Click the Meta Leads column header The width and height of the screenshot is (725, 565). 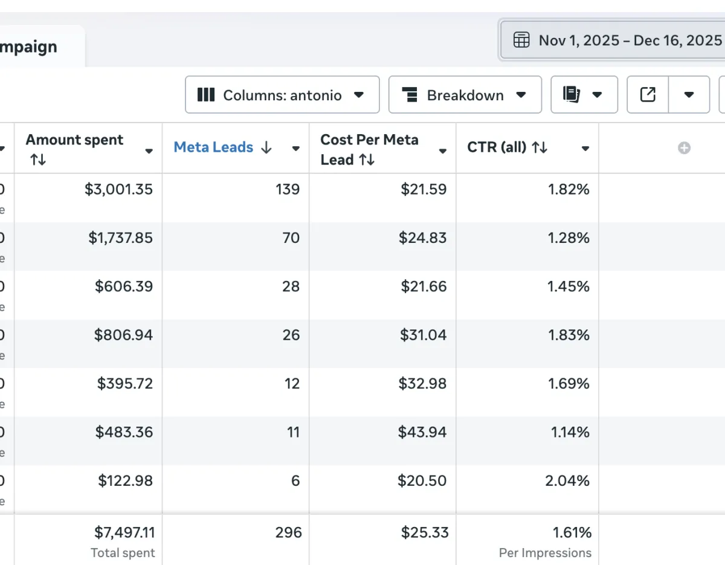213,148
